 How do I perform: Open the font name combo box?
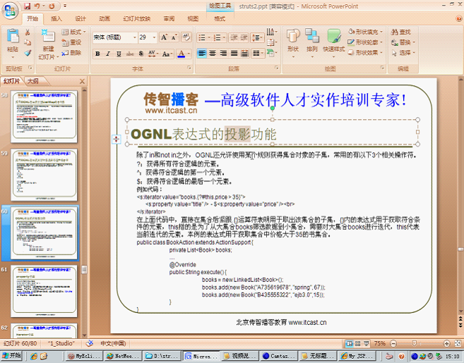coord(115,37)
